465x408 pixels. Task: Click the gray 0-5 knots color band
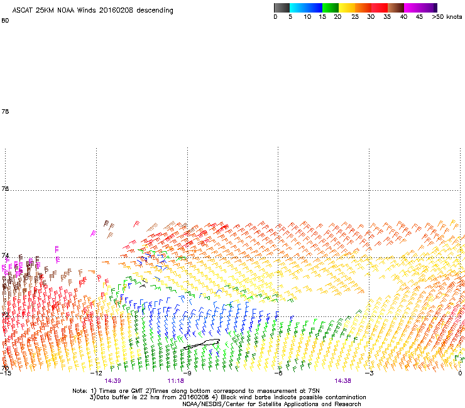[282, 8]
